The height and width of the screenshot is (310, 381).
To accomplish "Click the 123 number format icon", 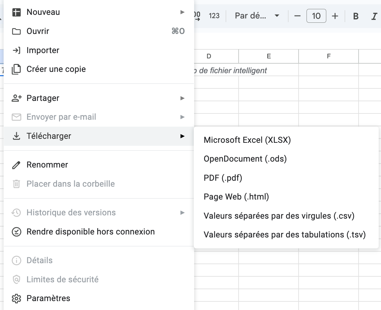I will (214, 15).
